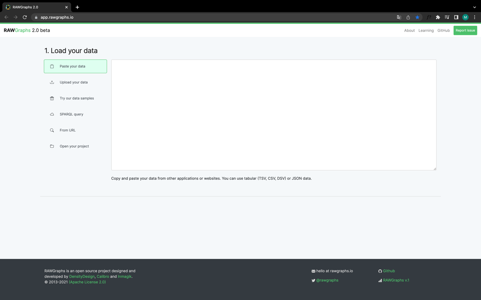Image resolution: width=481 pixels, height=300 pixels.
Task: Click the blue bookmark star
Action: click(x=417, y=17)
